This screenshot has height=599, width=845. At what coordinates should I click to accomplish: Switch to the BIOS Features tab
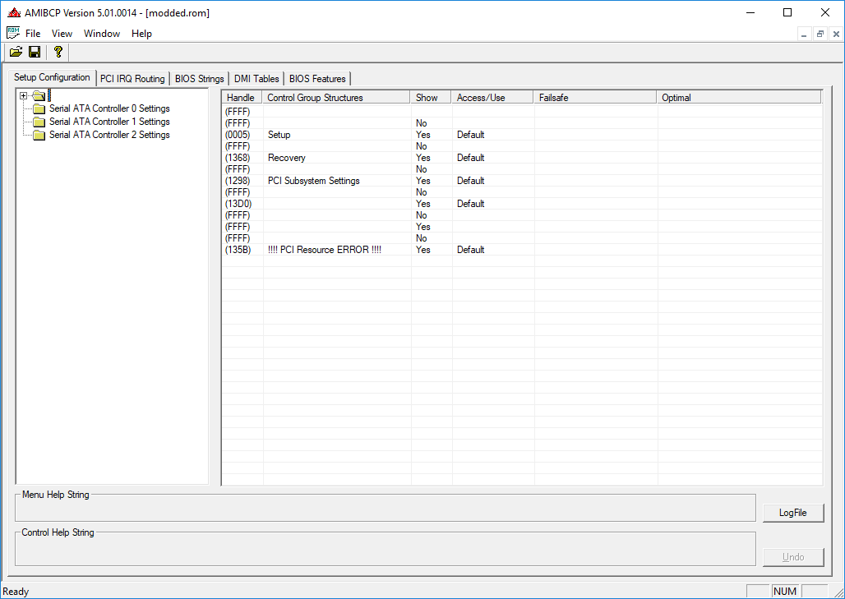[317, 79]
